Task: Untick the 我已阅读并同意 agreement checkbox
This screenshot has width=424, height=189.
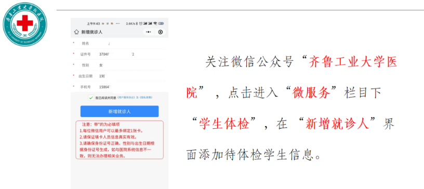Action: pos(91,98)
